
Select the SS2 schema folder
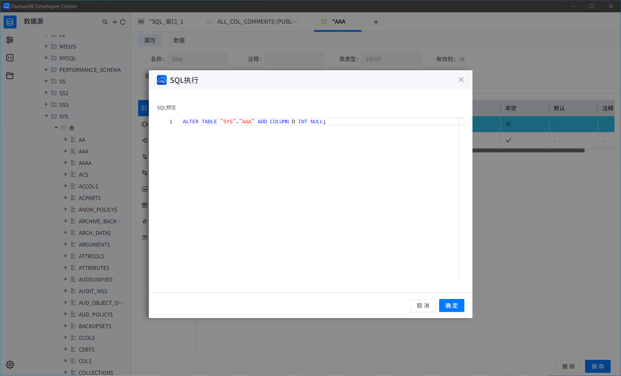64,93
